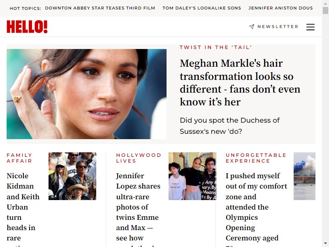The image size is (329, 247).
Task: Click the Twist in the 'Tail' label
Action: [x=215, y=47]
